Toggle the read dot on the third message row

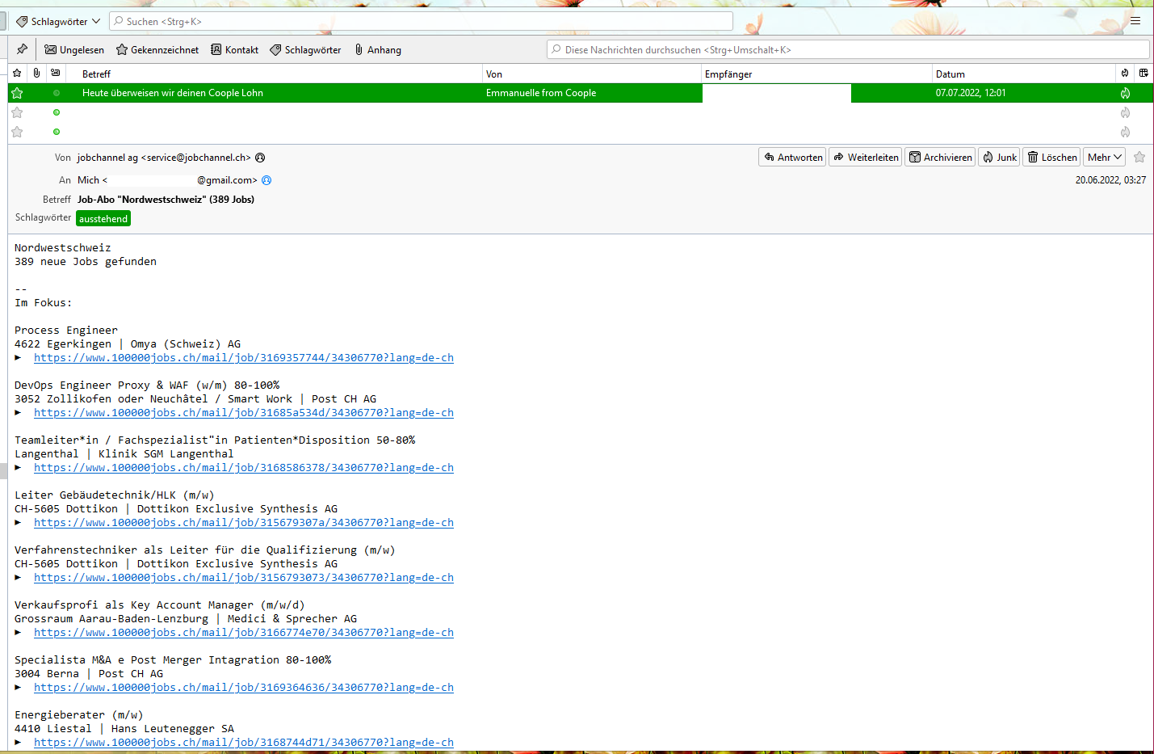click(57, 132)
